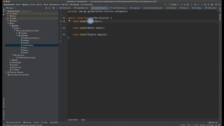The image size is (224, 126).
Task: Open CarMain class in project tree
Action: point(25,41)
